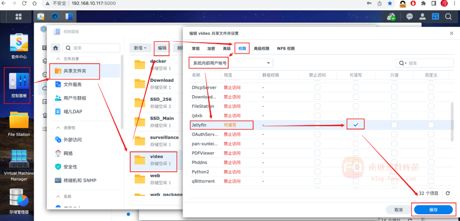Open Virtual Machine Manager icon
Image resolution: width=460 pixels, height=221 pixels.
18,159
